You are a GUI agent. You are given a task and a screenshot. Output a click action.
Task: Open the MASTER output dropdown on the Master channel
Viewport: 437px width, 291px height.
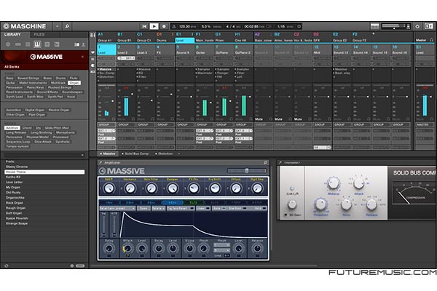click(425, 124)
